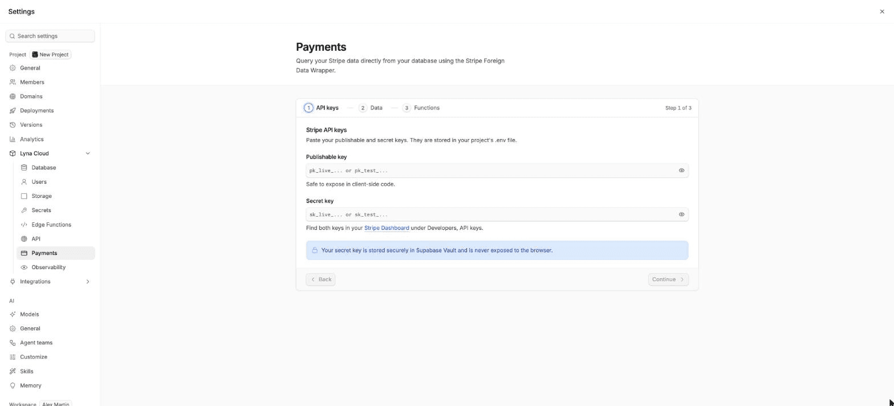
Task: Close the Settings window
Action: tap(882, 11)
